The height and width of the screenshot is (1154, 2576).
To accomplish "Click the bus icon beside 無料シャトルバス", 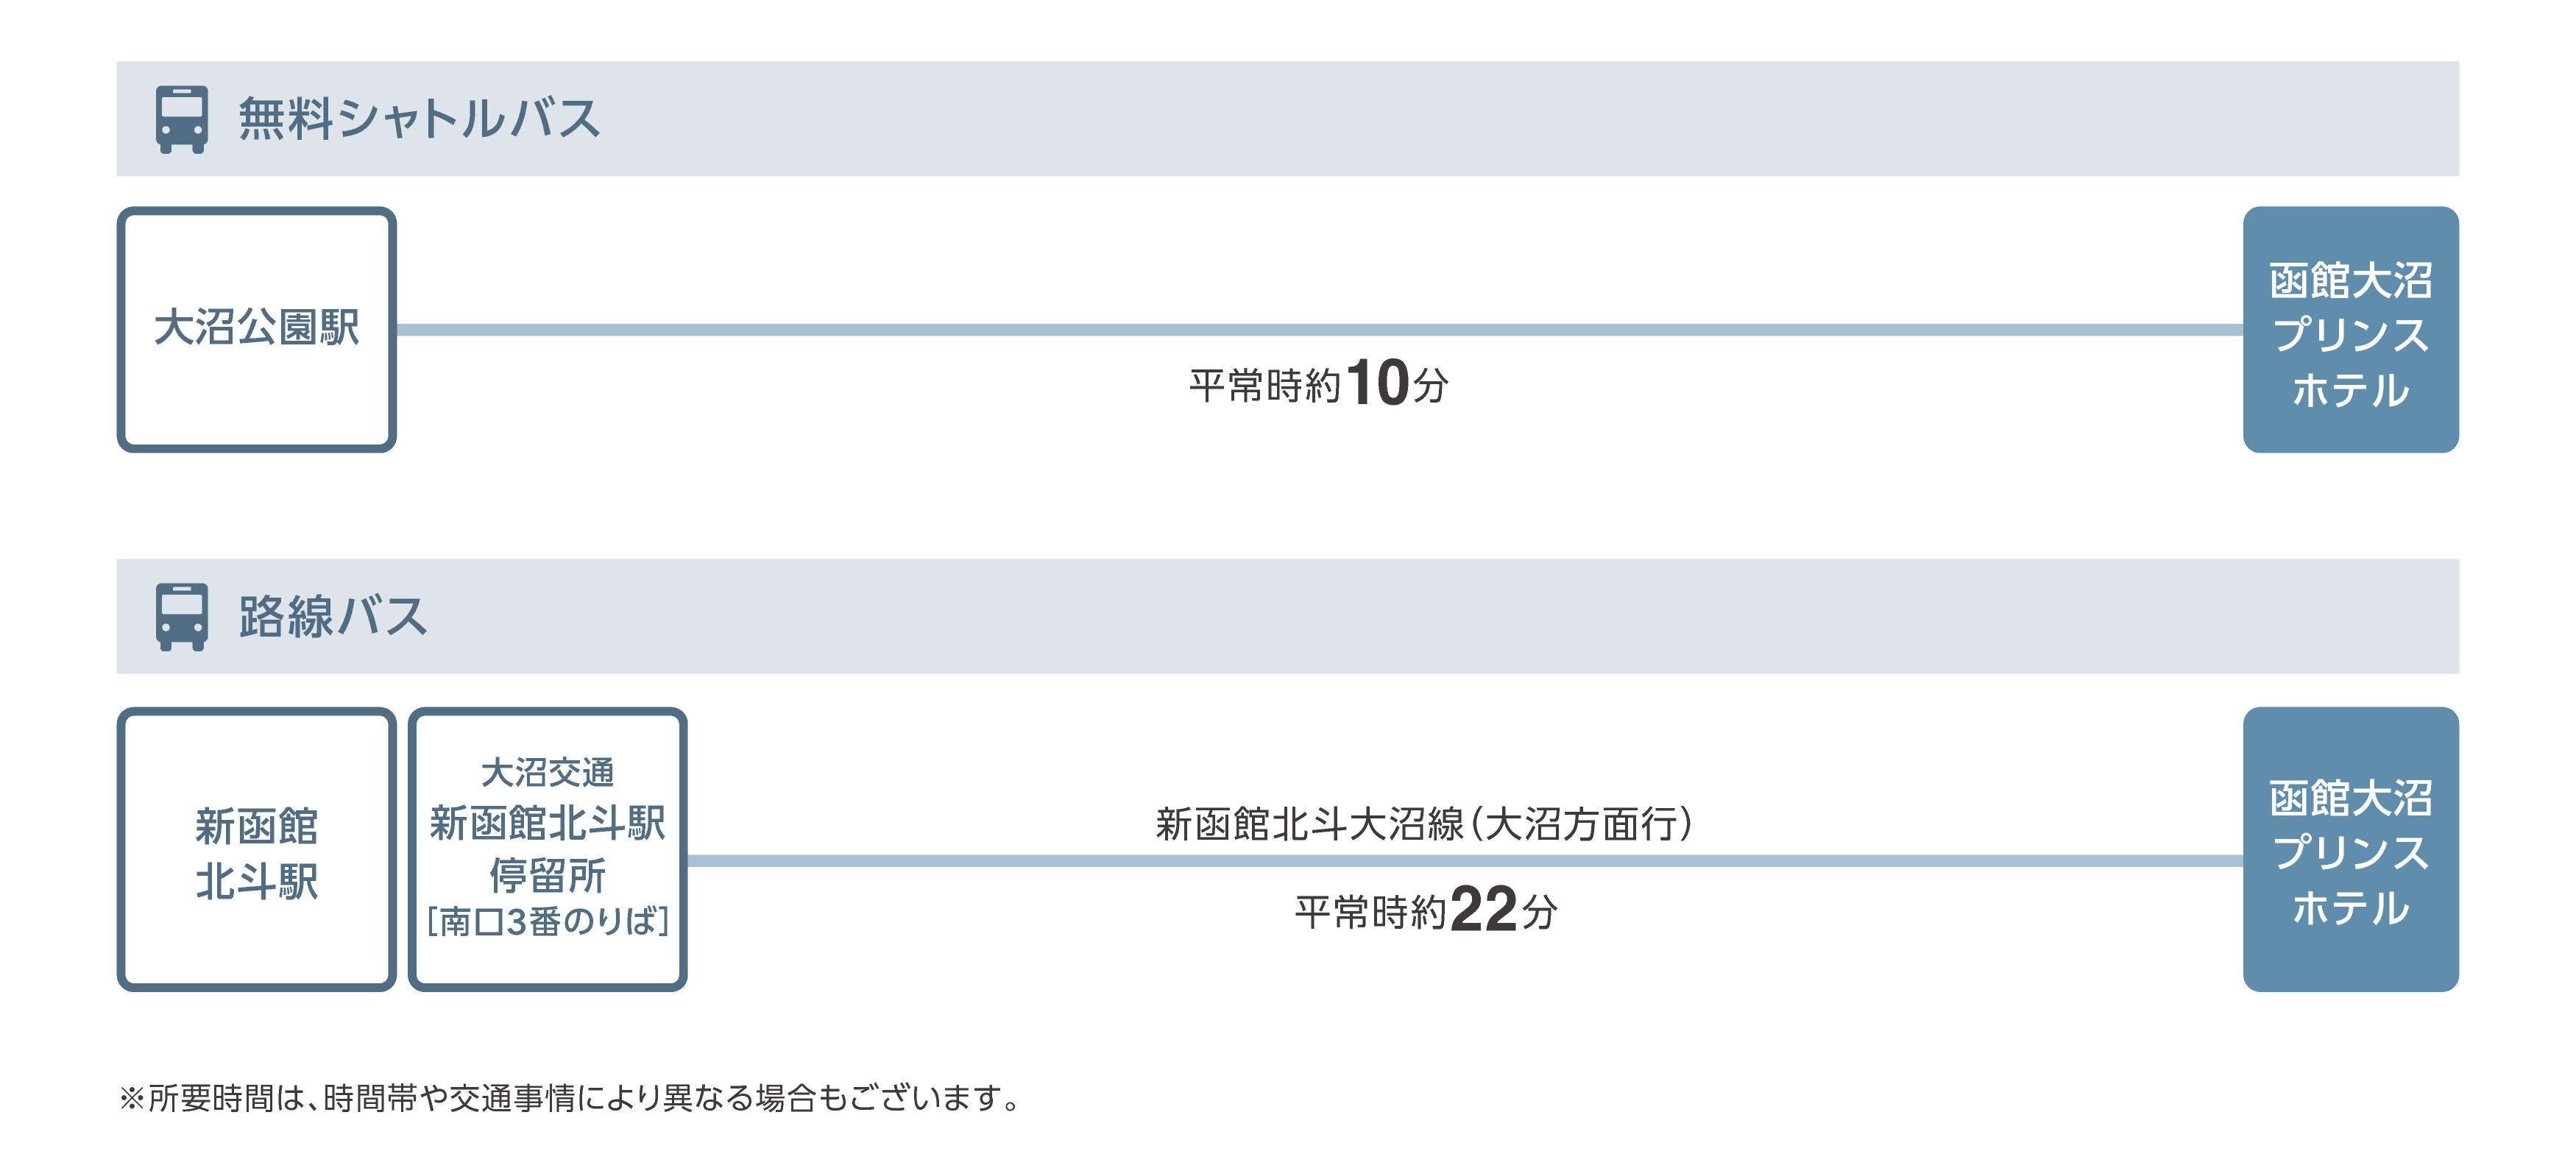I will click(182, 119).
